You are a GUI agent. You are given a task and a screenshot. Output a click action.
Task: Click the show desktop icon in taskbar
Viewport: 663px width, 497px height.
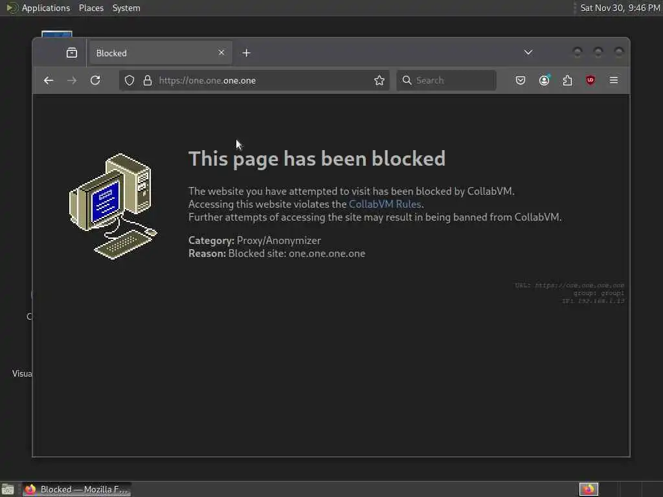8,489
